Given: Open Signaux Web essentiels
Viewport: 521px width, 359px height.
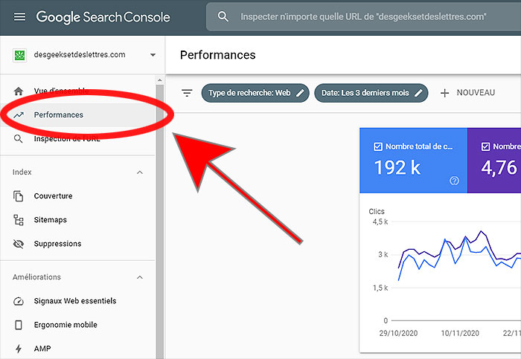Looking at the screenshot, I should tap(77, 301).
